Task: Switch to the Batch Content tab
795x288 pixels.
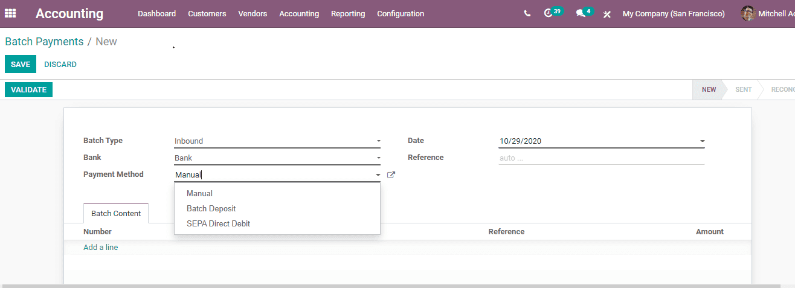Action: tap(116, 213)
